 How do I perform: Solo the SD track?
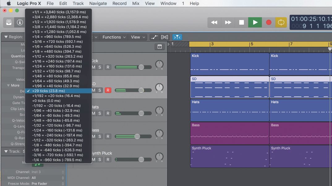[100, 90]
